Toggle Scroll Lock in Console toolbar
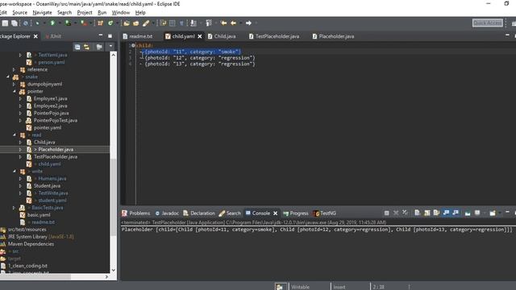 [427, 213]
